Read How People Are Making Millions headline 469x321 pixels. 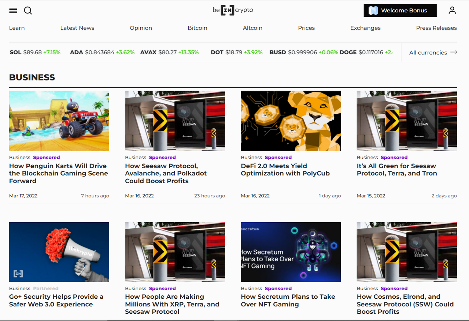pos(172,304)
